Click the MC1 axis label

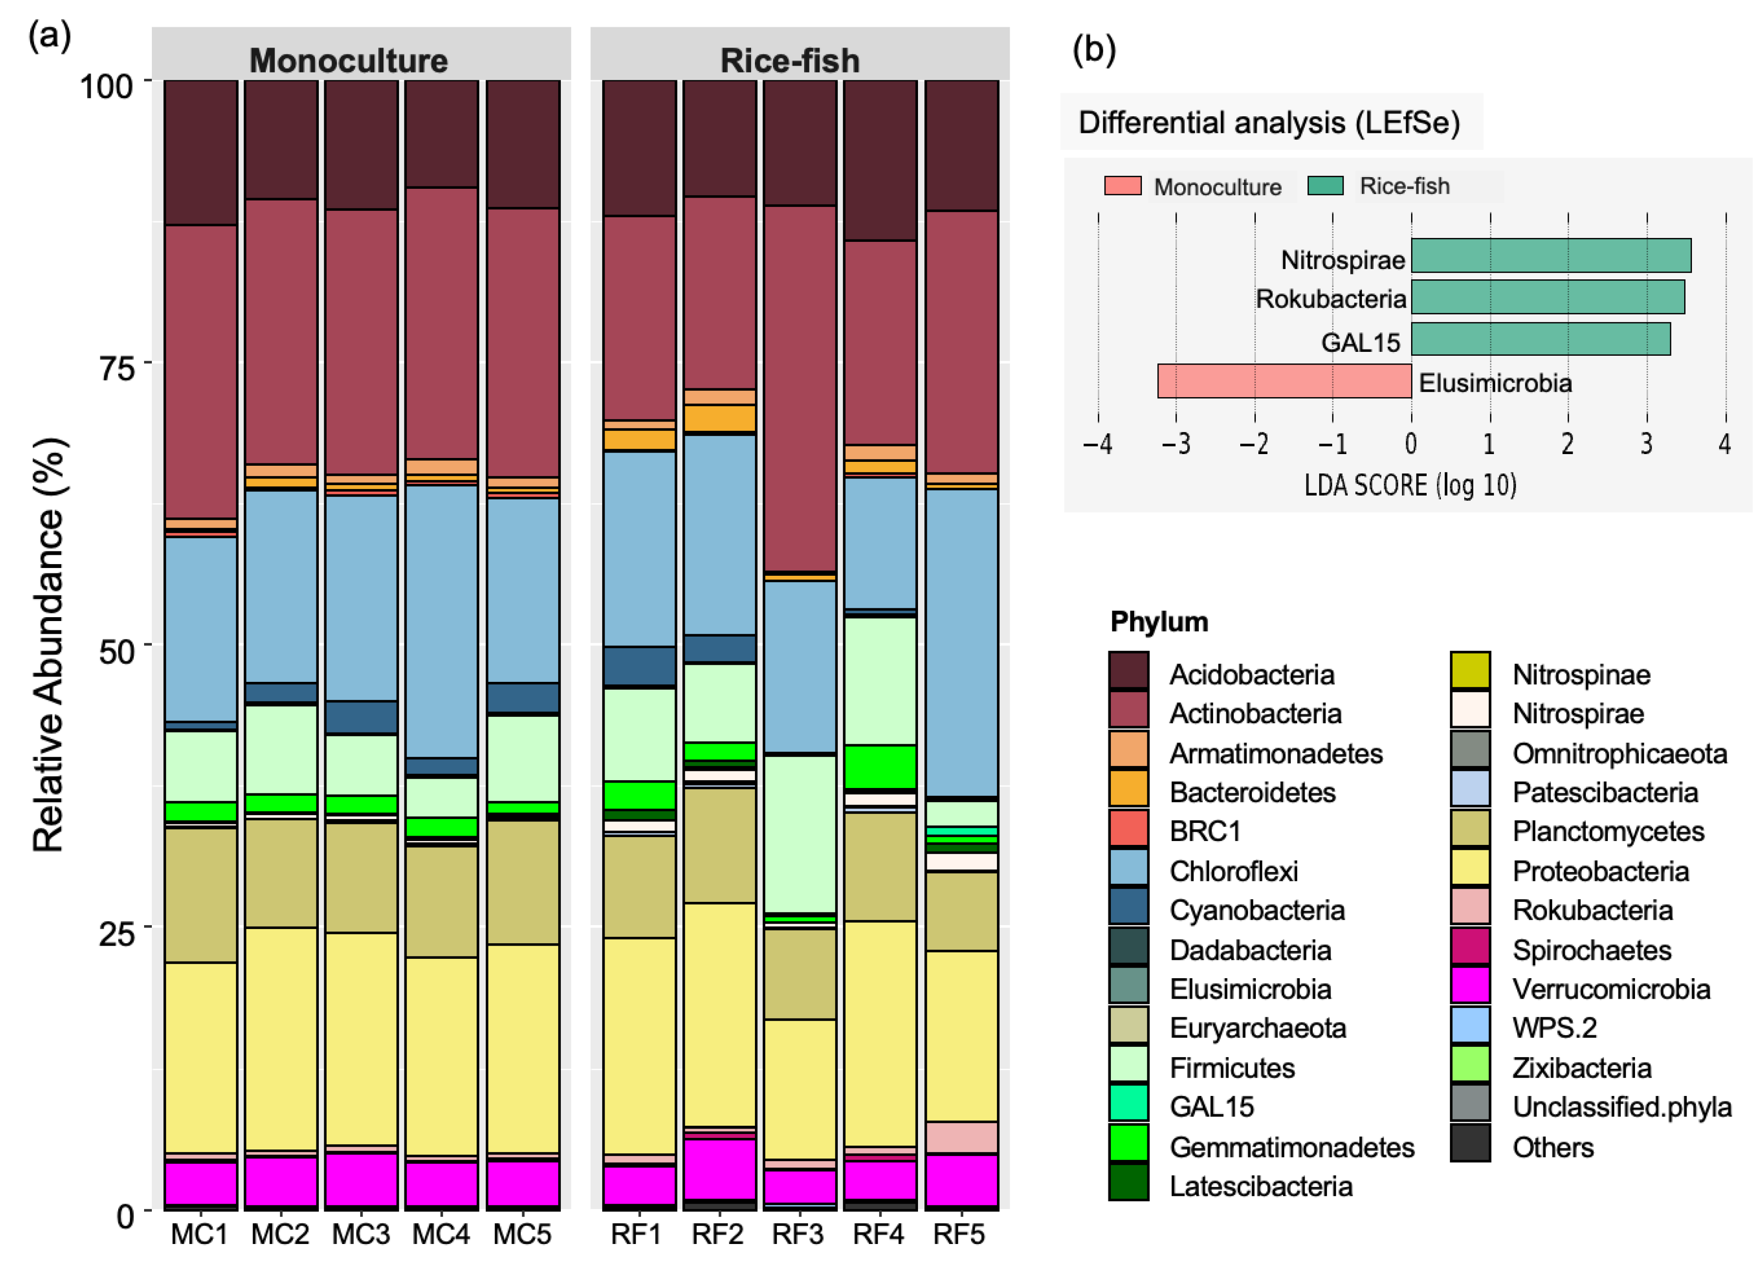(x=200, y=1234)
